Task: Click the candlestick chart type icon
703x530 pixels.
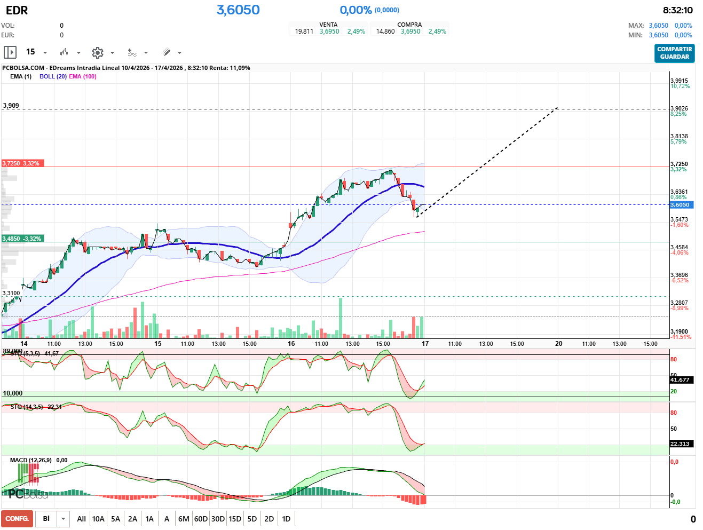Action: (x=64, y=52)
